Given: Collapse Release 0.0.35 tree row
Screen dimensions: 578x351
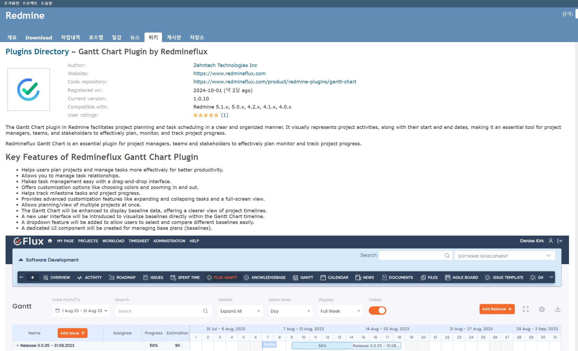Looking at the screenshot, I should click(17, 346).
